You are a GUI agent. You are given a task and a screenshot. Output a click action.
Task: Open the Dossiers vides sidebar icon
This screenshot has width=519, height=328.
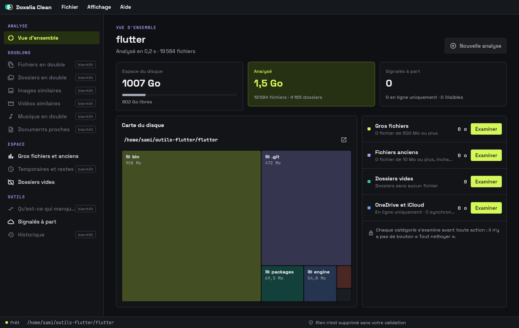pyautogui.click(x=11, y=182)
